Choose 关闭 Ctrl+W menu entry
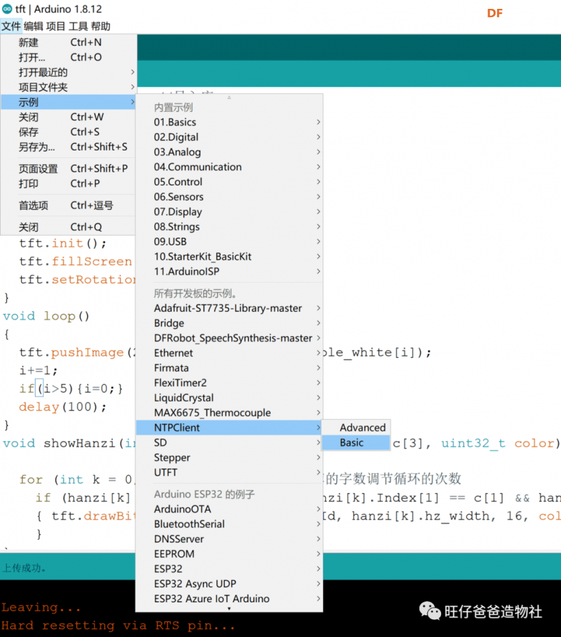Viewport: 561px width, 637px height. pyautogui.click(x=68, y=117)
